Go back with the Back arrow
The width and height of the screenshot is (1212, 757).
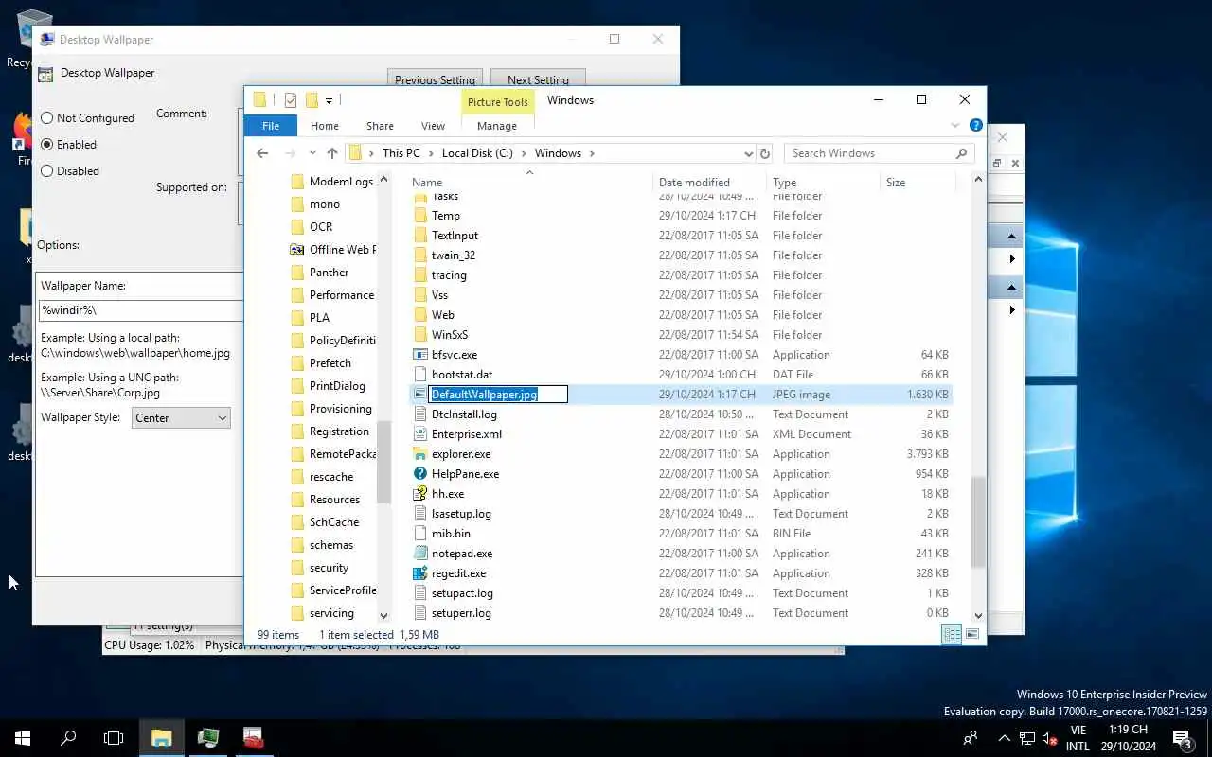pos(263,153)
